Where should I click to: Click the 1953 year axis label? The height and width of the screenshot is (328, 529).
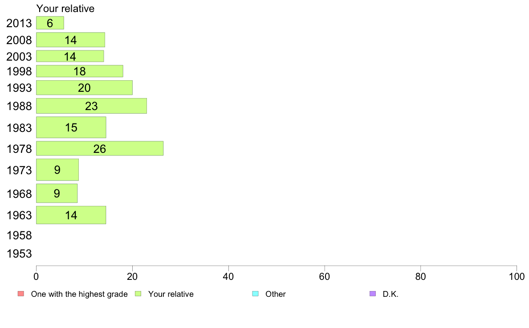[x=19, y=253]
